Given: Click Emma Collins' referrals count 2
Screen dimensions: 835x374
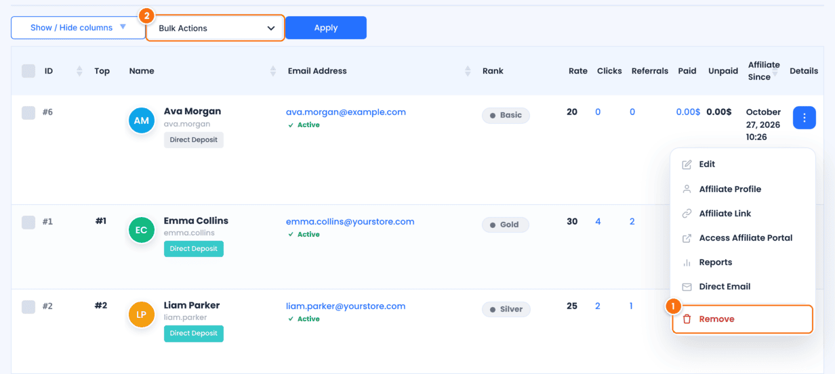Looking at the screenshot, I should [x=632, y=222].
